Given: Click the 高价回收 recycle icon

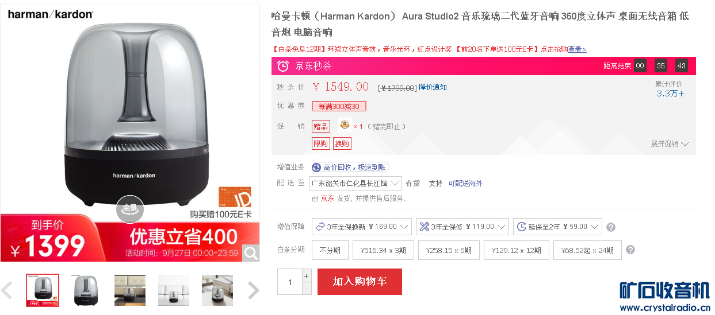Looking at the screenshot, I should click(x=316, y=168).
